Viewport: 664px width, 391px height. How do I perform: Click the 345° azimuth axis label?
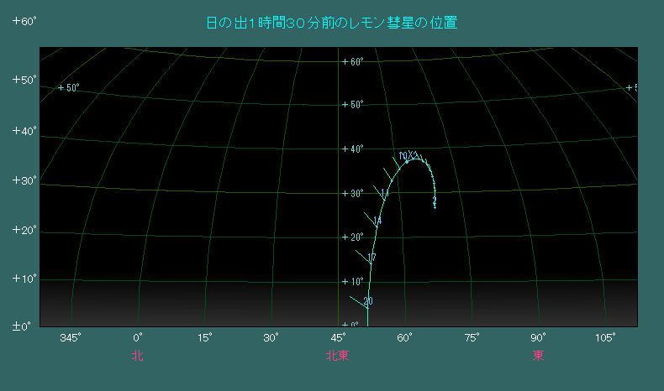point(70,337)
